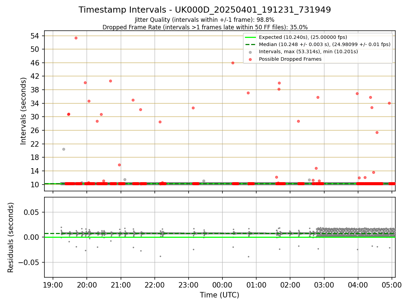Screen dimensions: 410x307
Task: Click the 30 y-axis tick label
Action: 35,117
